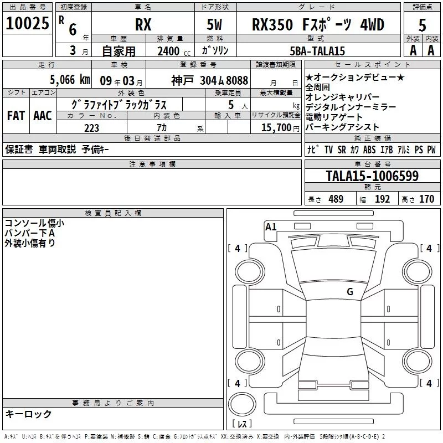Image resolution: width=443 pixels, height=443 pixels.
Task: Click the キーロック office notice
Action: (28, 414)
